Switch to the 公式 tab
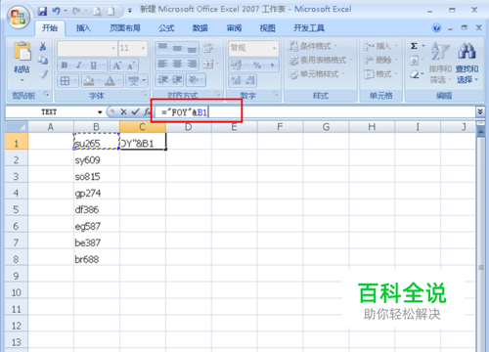The width and height of the screenshot is (489, 352). coord(166,28)
